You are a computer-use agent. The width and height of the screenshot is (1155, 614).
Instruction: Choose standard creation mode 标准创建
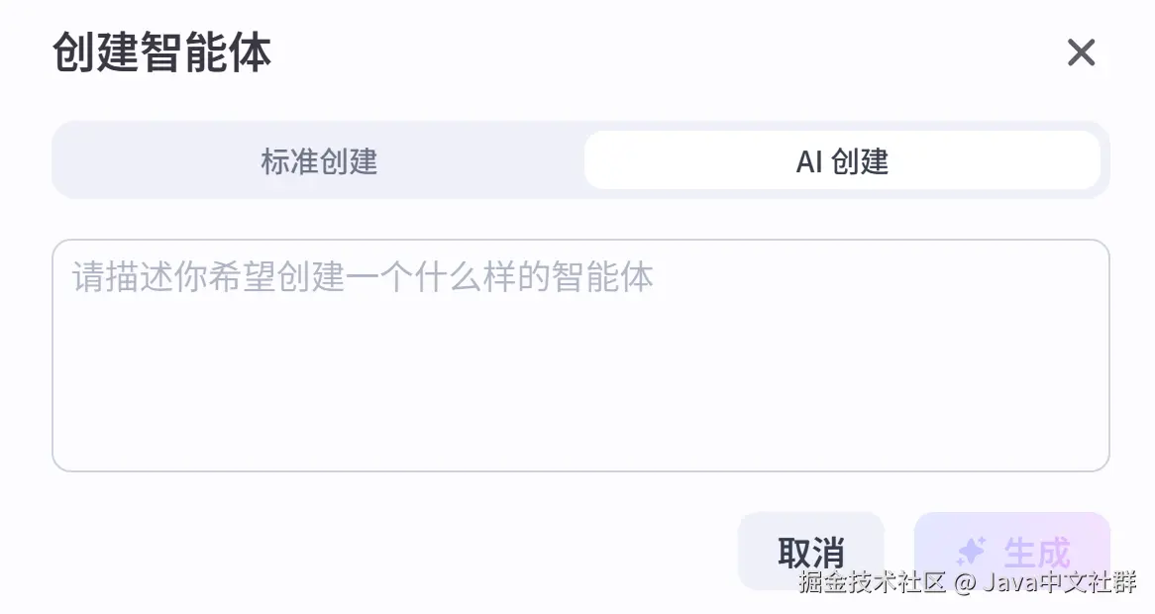coord(319,160)
